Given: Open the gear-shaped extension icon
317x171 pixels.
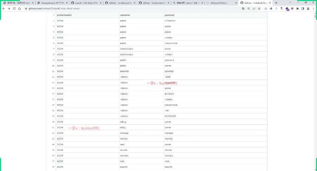Looking at the screenshot, I should pyautogui.click(x=292, y=9).
